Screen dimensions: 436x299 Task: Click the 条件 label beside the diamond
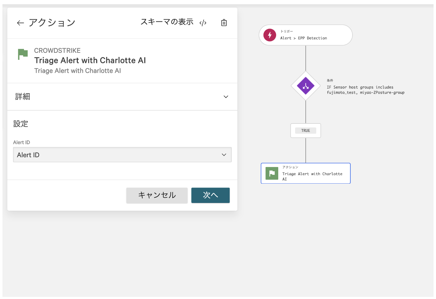[x=330, y=81]
